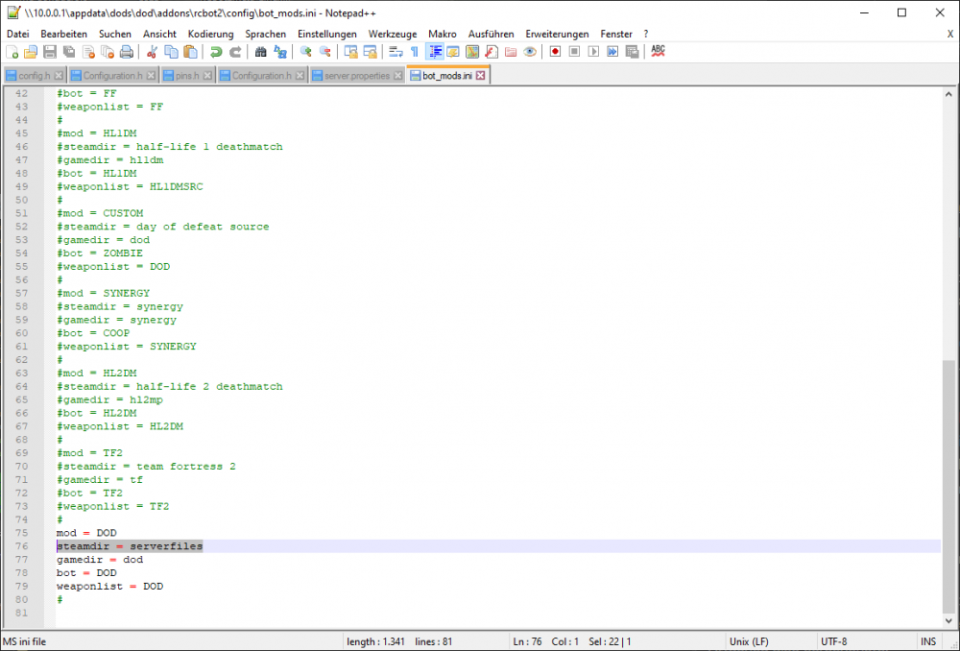Zoom out using the toolbar magnifier icon
Image resolution: width=960 pixels, height=651 pixels.
(325, 52)
